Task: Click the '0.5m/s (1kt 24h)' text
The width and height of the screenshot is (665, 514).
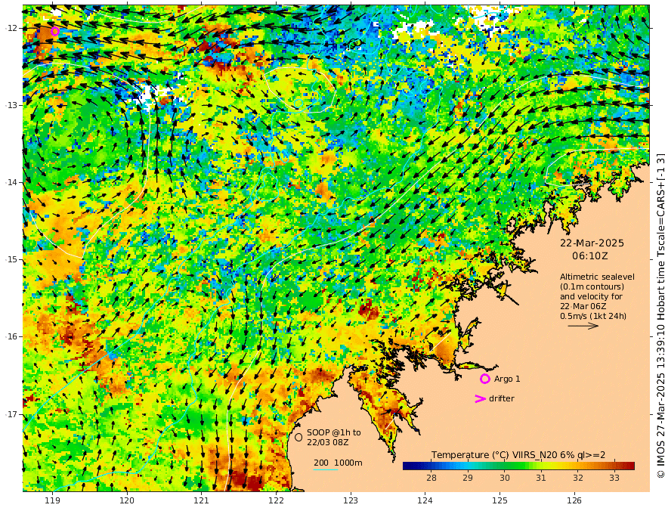Action: 593,316
